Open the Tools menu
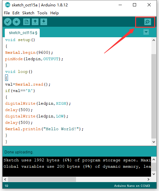Screen dimensions: 159x191 tap(42, 13)
